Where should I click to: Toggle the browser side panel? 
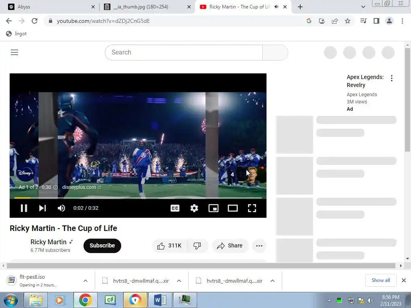pos(376,21)
